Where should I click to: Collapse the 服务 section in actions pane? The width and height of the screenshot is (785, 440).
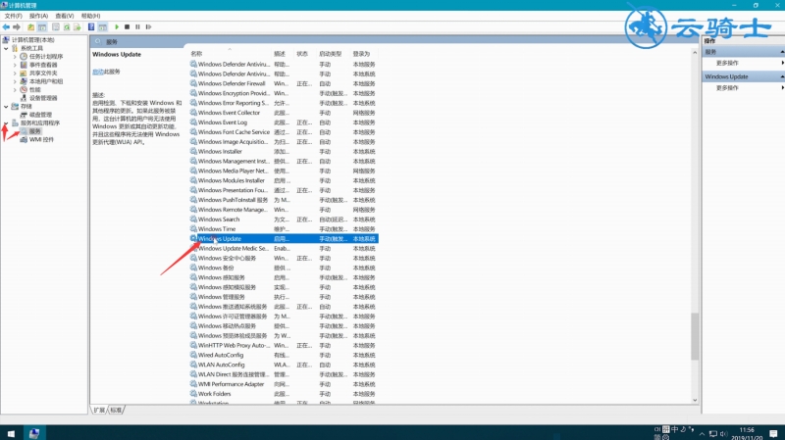(x=782, y=52)
